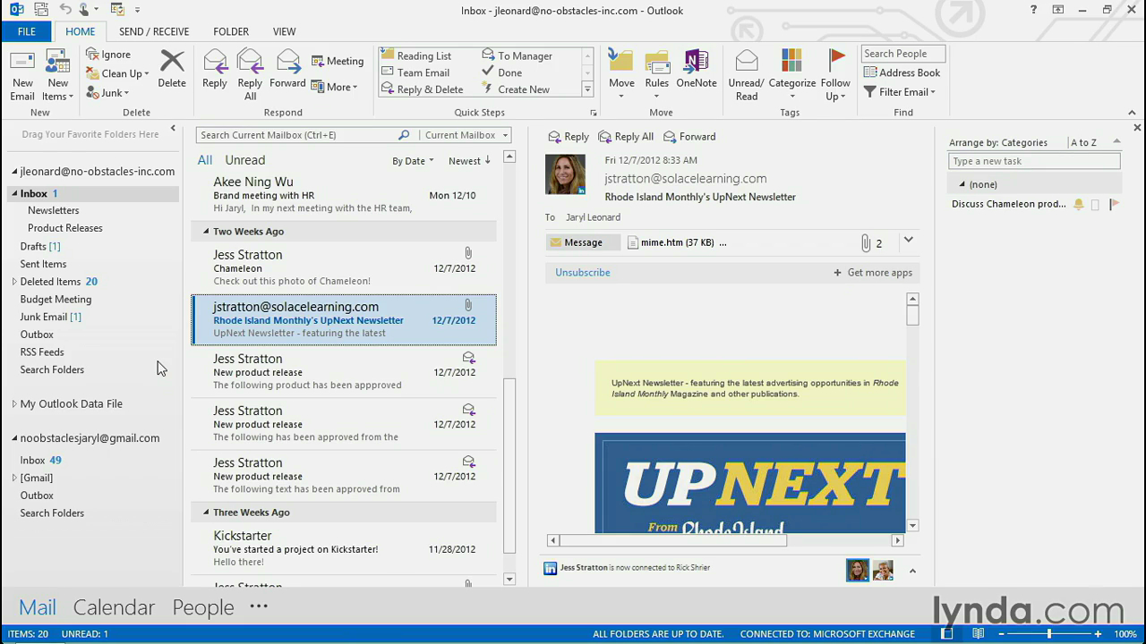Send message to OneNote
This screenshot has width=1146, height=644.
[x=697, y=70]
